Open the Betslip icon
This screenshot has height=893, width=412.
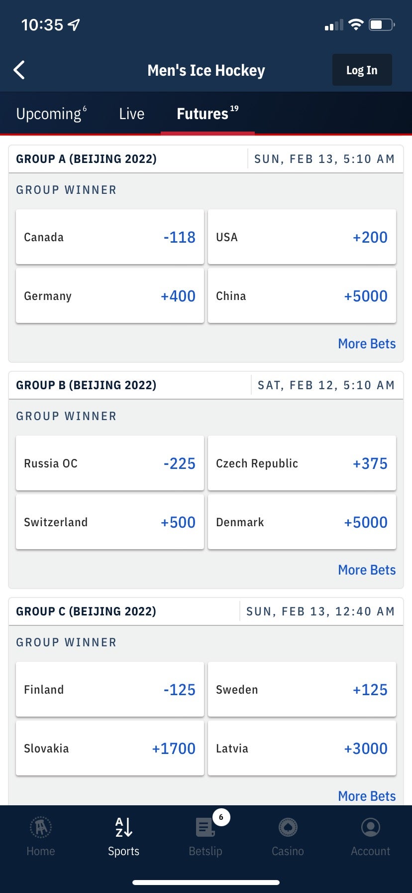[x=205, y=828]
